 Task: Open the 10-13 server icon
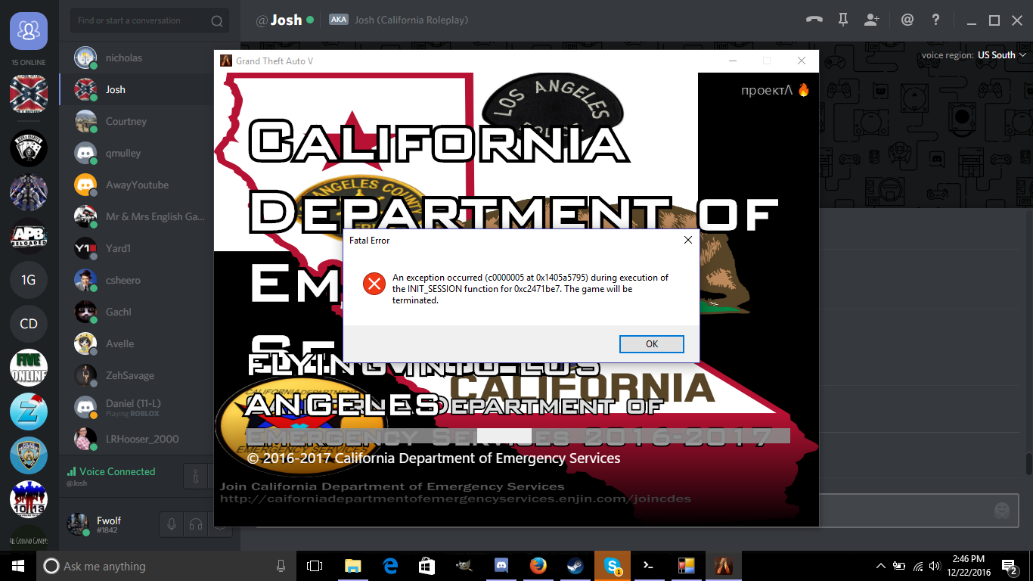pyautogui.click(x=29, y=499)
